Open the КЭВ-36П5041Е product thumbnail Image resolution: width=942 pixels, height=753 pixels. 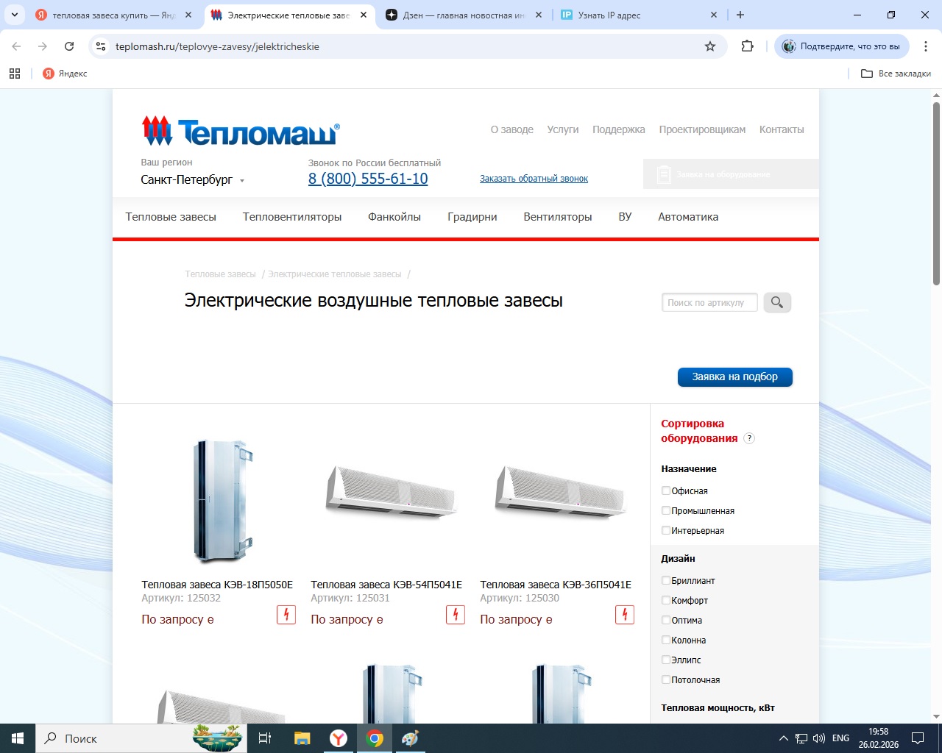560,491
